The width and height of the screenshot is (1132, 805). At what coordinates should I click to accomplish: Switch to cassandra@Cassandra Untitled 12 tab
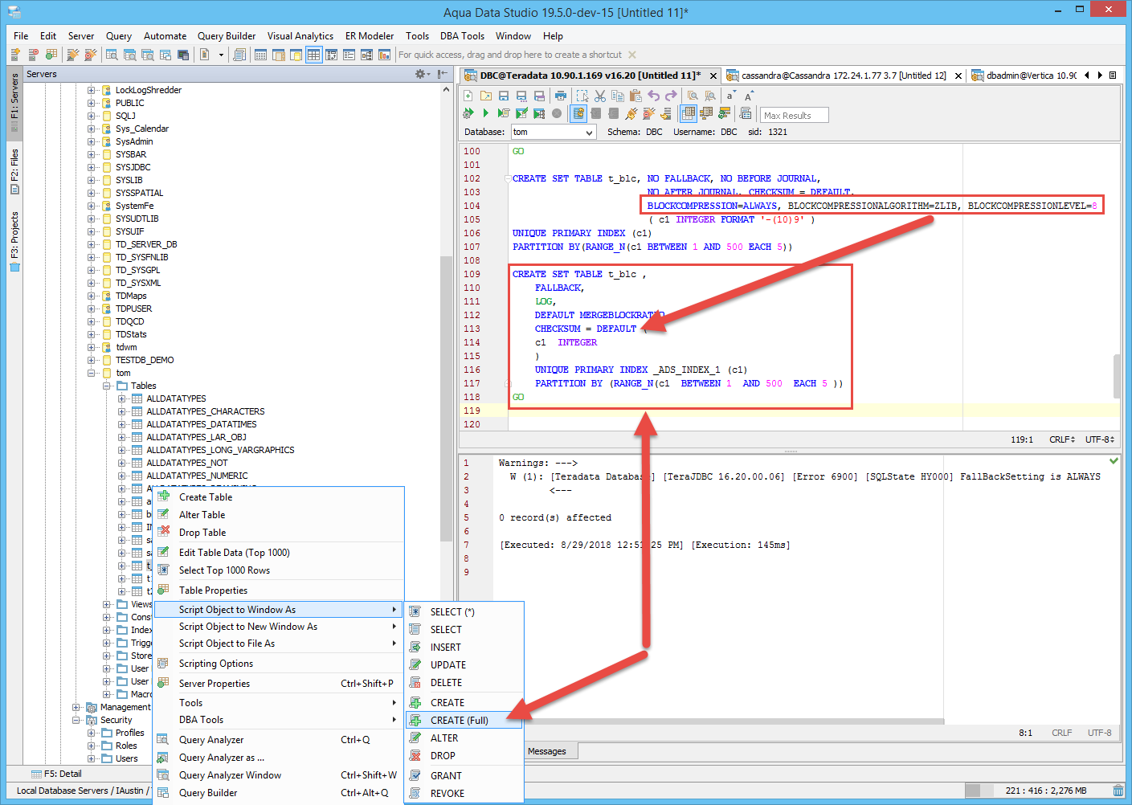(844, 76)
